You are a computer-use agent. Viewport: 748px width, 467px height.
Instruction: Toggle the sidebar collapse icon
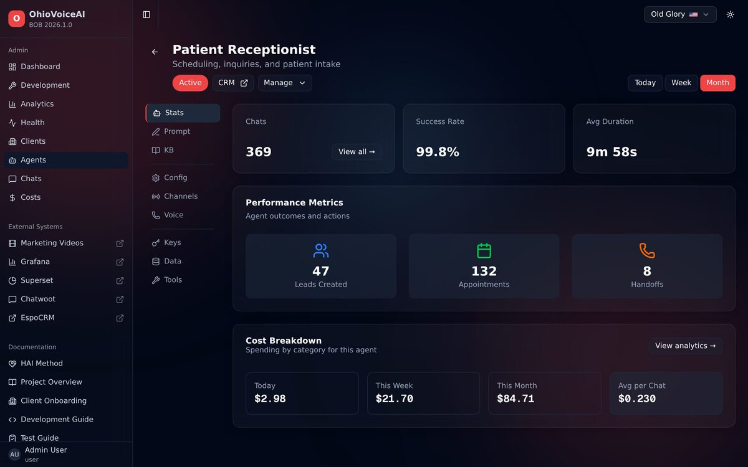[146, 14]
